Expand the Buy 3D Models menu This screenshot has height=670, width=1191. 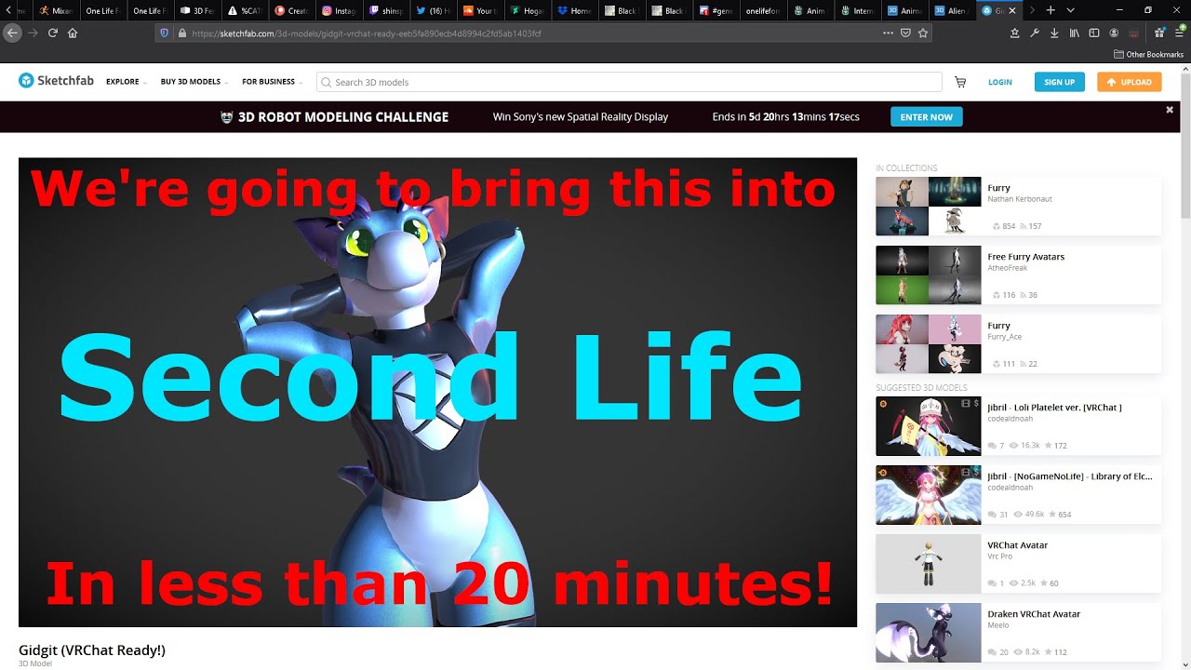point(194,82)
